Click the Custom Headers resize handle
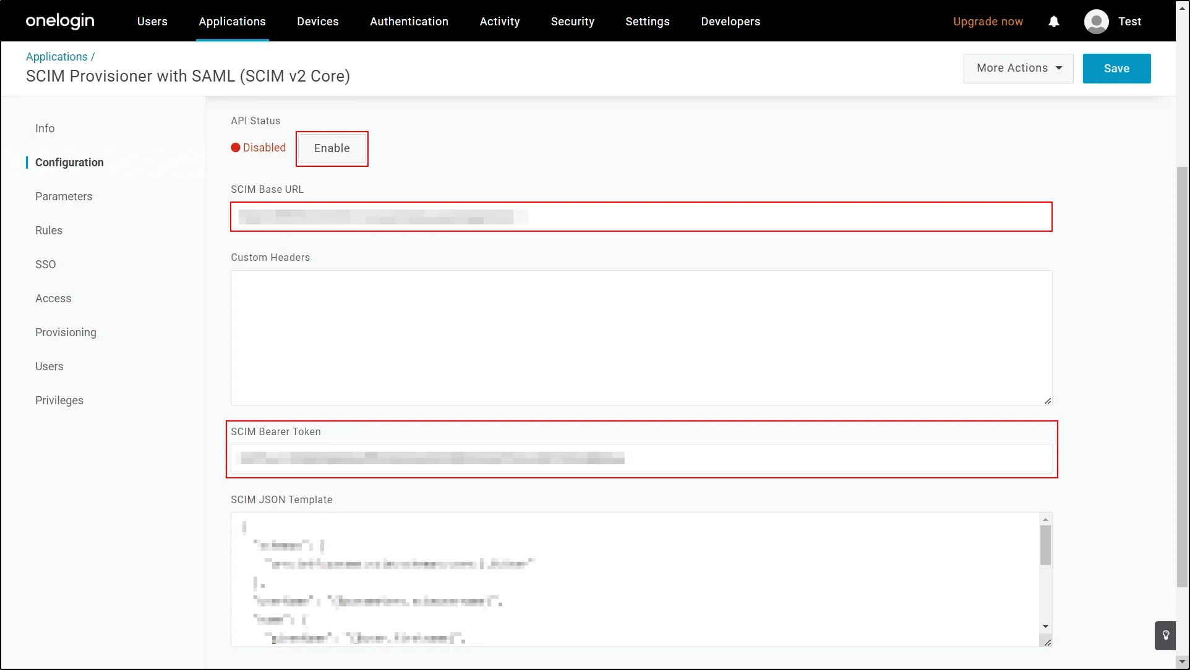This screenshot has width=1190, height=670. pyautogui.click(x=1048, y=401)
